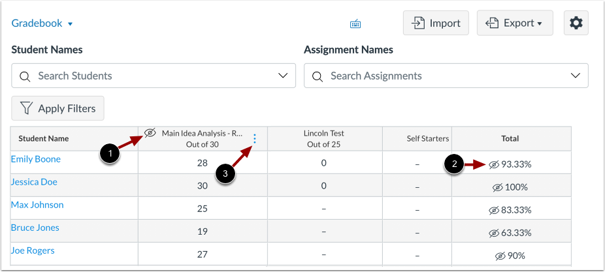Open Gradebook view dropdown
The height and width of the screenshot is (272, 605).
tap(42, 23)
